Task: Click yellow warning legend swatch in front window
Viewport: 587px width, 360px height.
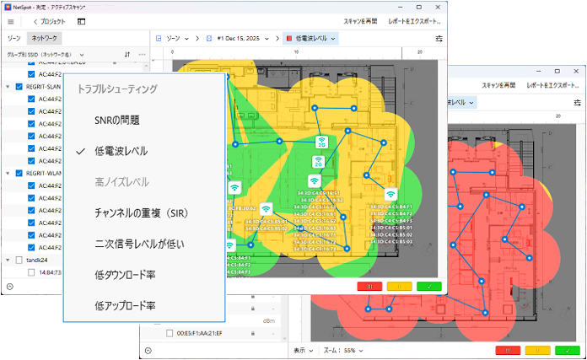Action: [399, 287]
